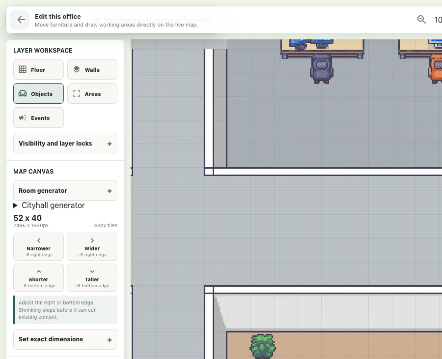Click the 'Edit this office' heading
Screen dimensions: 442x359
pos(58,16)
